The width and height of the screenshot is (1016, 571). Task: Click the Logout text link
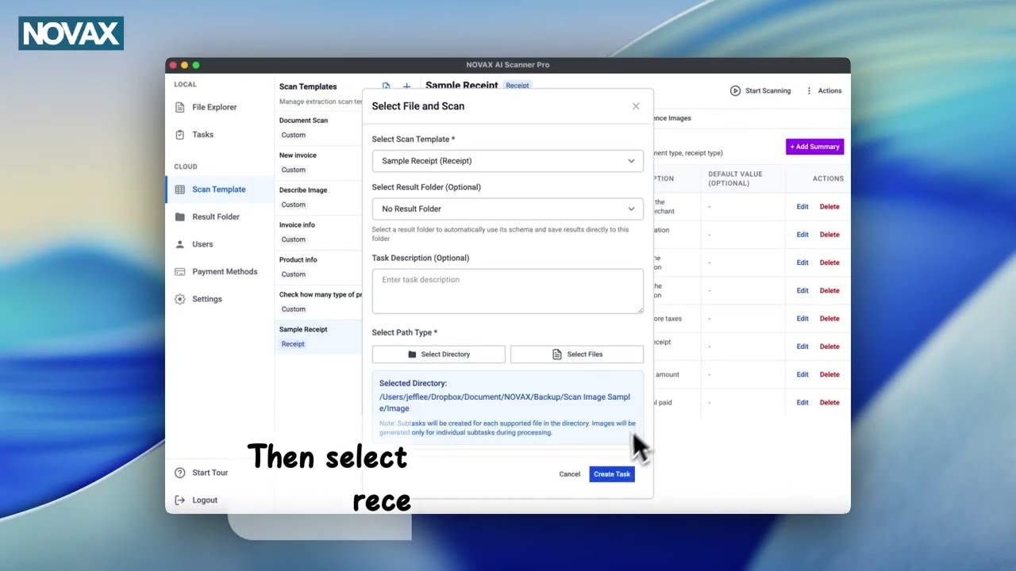205,500
